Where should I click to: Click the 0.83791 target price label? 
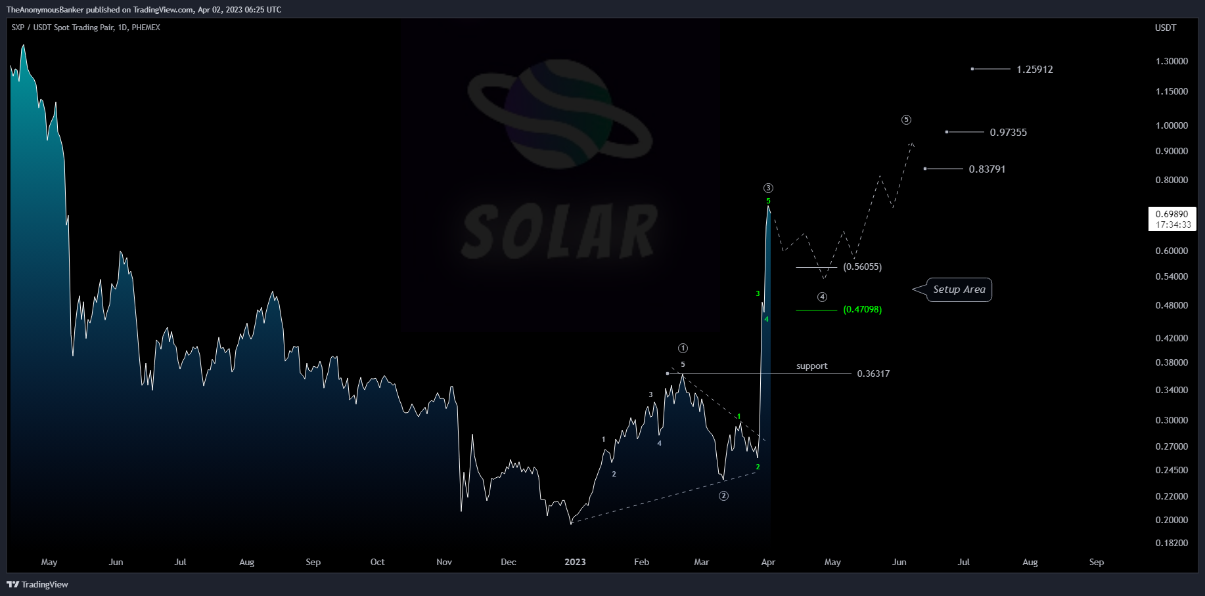[x=987, y=169]
